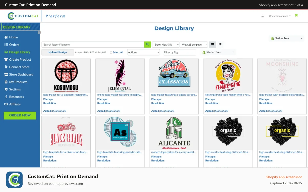Viewport: 308px width, 192px height.
Task: Click the user profile icon in the header
Action: [x=263, y=16]
